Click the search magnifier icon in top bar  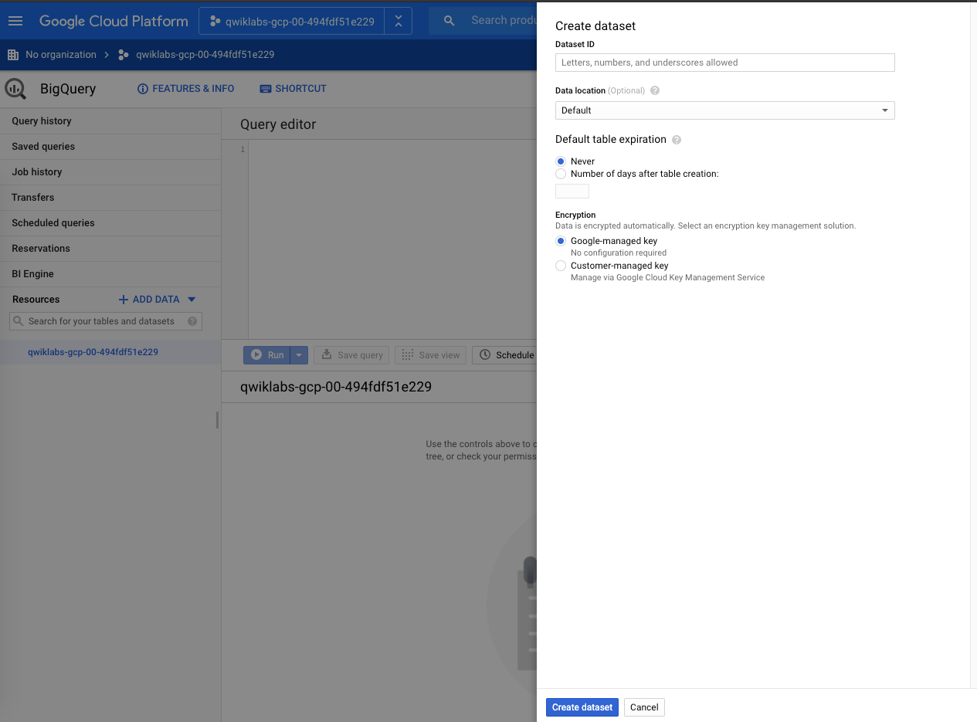[449, 21]
